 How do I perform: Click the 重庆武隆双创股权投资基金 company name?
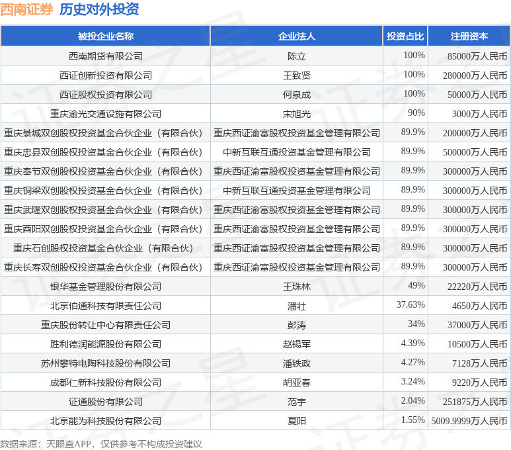[103, 210]
